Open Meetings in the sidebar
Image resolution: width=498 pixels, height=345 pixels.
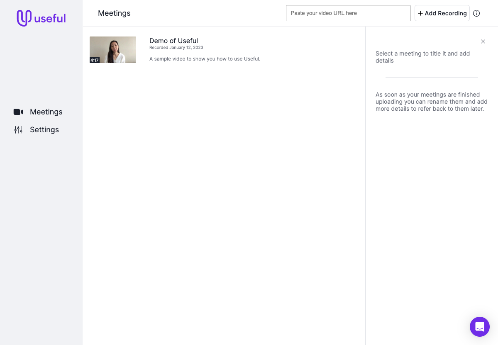pos(46,112)
